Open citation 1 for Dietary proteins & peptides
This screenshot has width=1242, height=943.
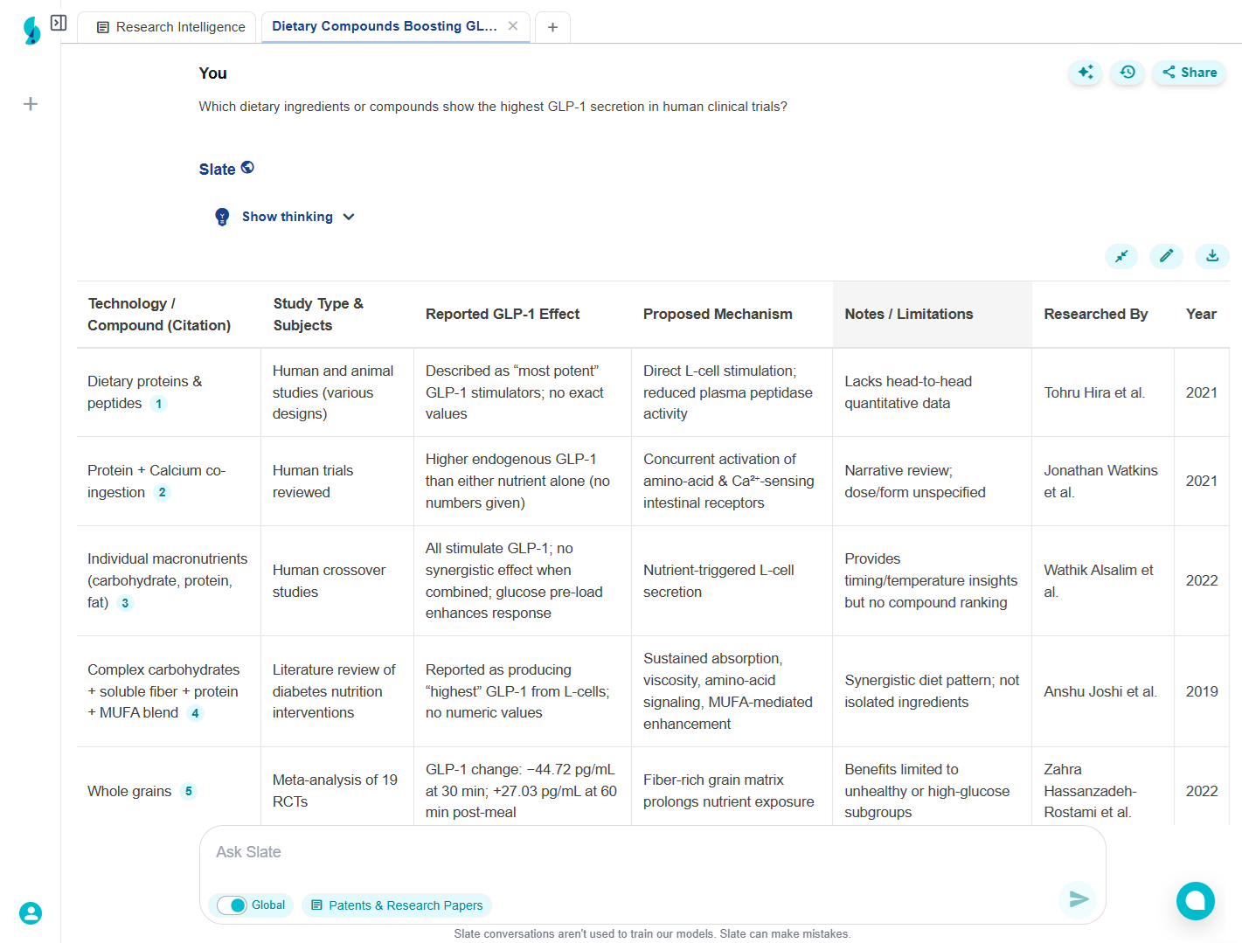(x=158, y=404)
